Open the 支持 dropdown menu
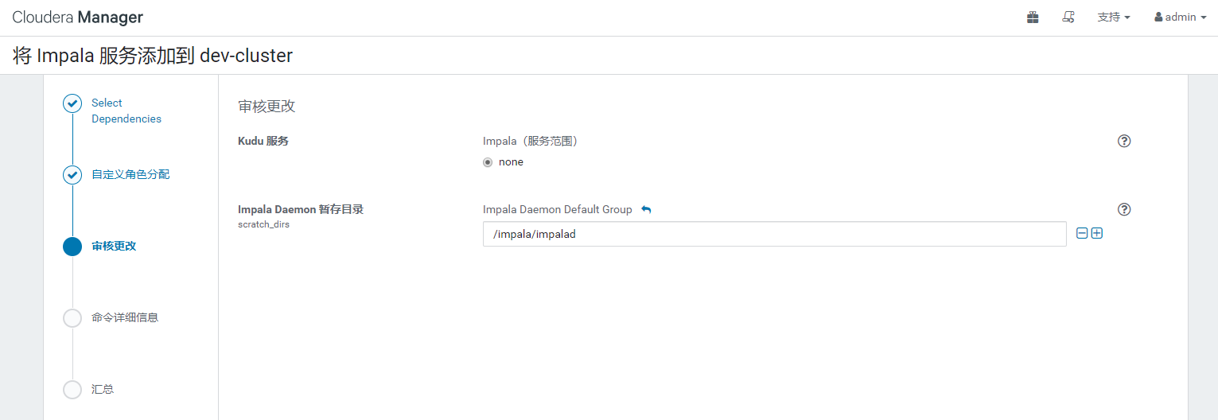Image resolution: width=1218 pixels, height=420 pixels. click(x=1114, y=17)
